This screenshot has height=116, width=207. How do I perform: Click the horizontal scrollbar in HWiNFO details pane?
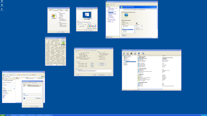[159, 89]
